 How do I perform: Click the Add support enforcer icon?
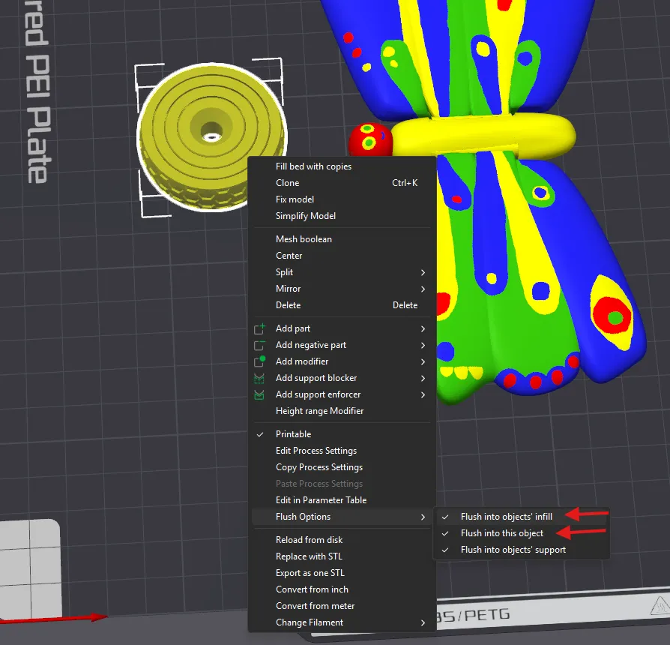pos(261,394)
